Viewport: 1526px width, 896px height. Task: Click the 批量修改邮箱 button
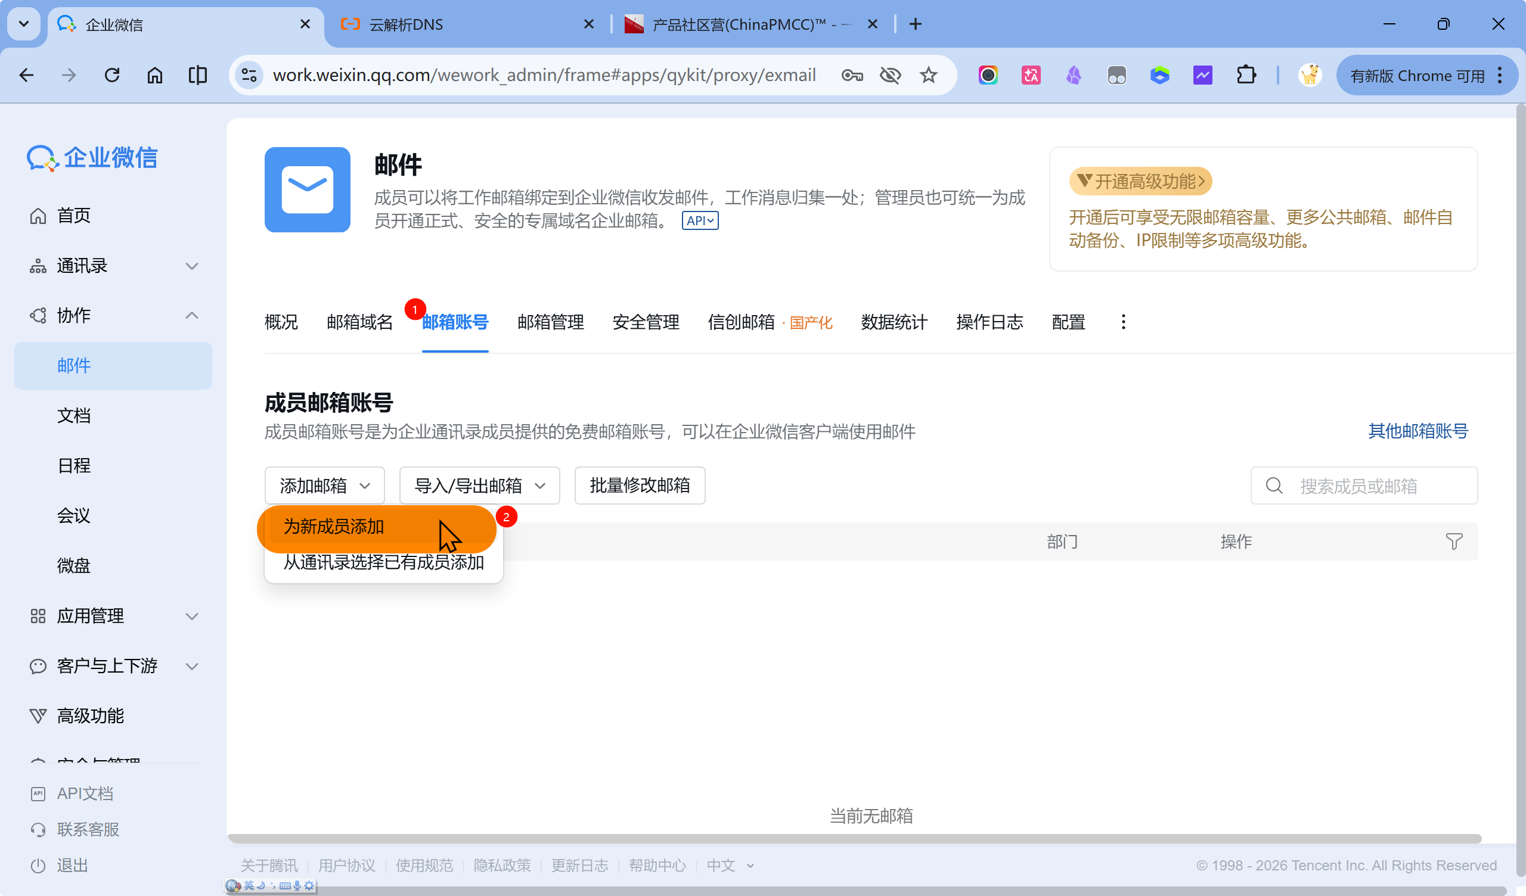(x=640, y=486)
